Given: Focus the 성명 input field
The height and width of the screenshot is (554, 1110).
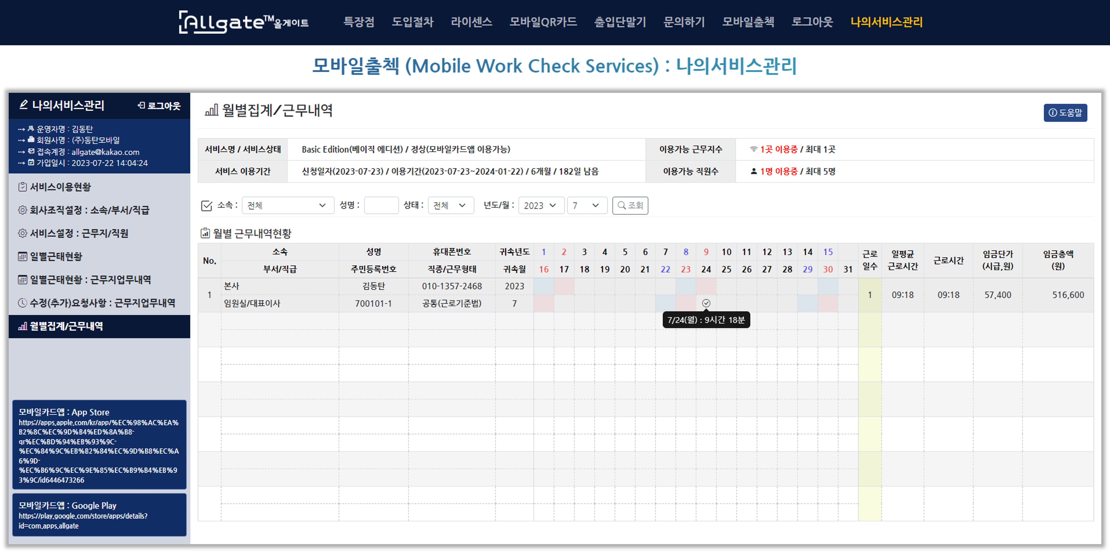Looking at the screenshot, I should [x=381, y=206].
